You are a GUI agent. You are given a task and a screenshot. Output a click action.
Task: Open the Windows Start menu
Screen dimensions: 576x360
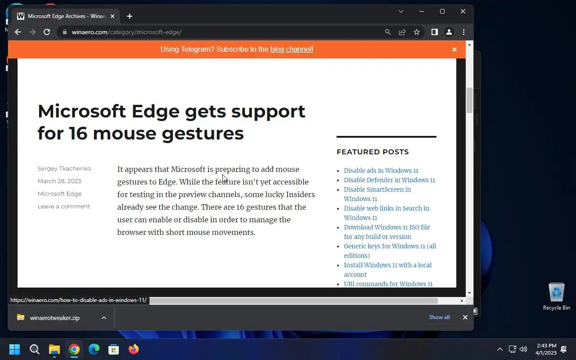[15, 349]
